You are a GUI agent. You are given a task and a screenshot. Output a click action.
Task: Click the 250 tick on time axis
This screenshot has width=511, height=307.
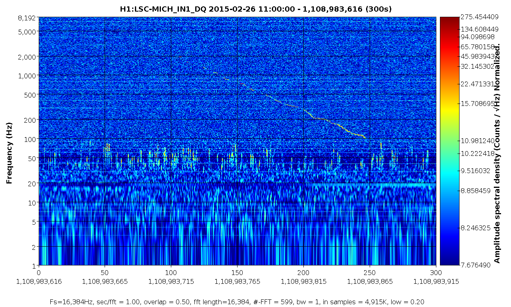coord(370,272)
